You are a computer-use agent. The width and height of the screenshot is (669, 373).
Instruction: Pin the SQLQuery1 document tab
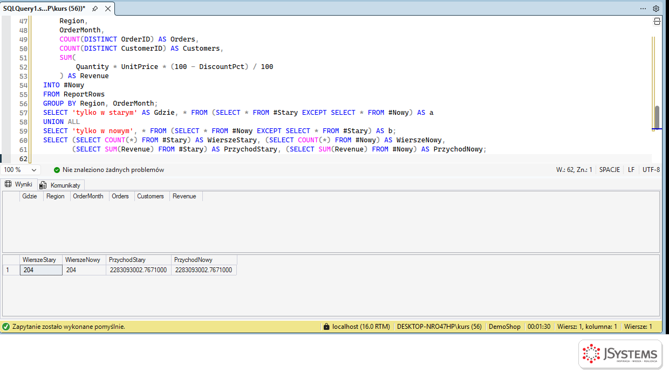[95, 9]
